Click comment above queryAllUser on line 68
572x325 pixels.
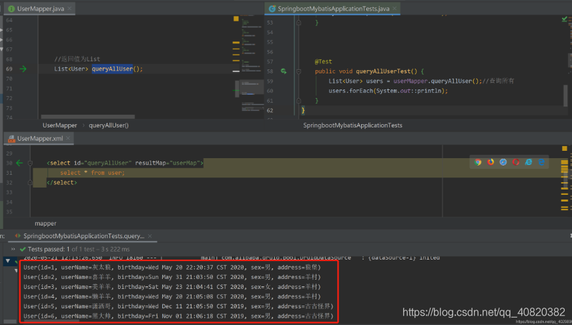(77, 59)
